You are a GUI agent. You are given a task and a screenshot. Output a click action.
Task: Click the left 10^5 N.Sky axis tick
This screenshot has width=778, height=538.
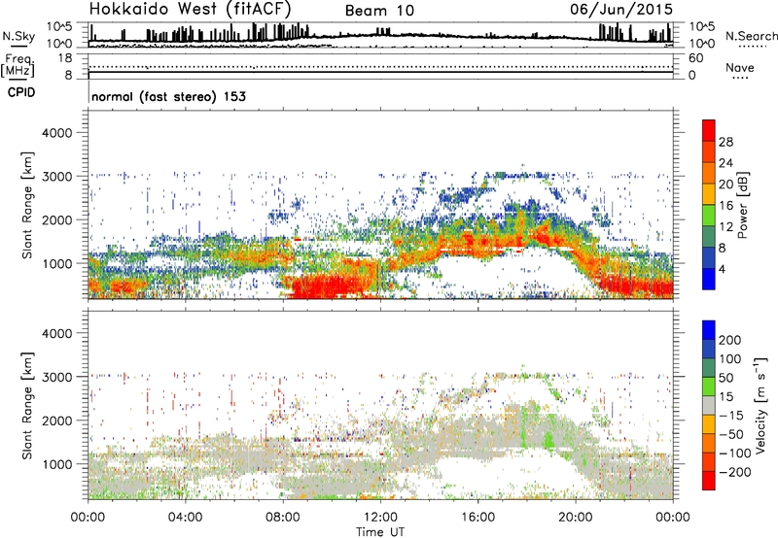(x=60, y=26)
